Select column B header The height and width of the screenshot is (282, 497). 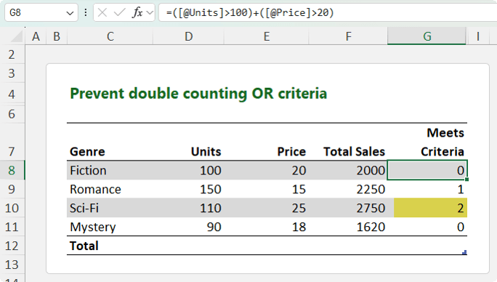pyautogui.click(x=57, y=36)
